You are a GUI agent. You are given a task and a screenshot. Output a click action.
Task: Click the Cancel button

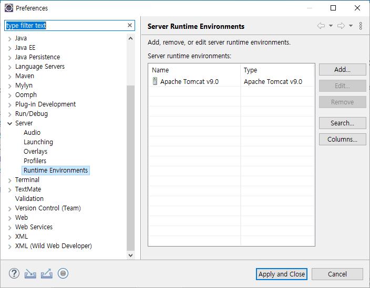[x=337, y=274]
